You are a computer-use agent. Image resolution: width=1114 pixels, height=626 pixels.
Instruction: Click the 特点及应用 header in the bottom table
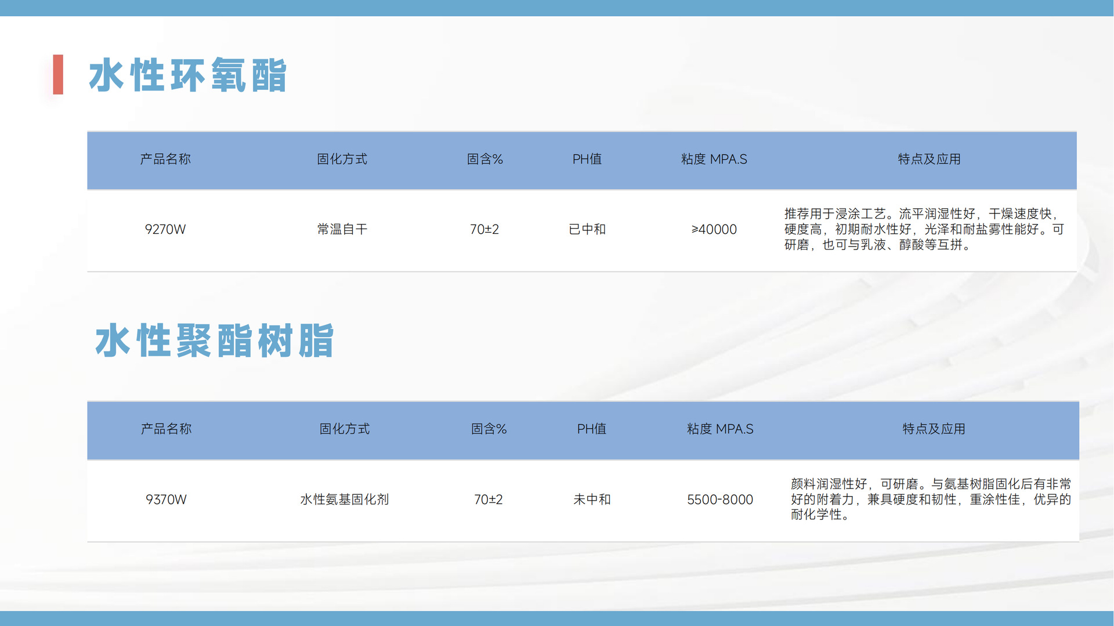(934, 429)
